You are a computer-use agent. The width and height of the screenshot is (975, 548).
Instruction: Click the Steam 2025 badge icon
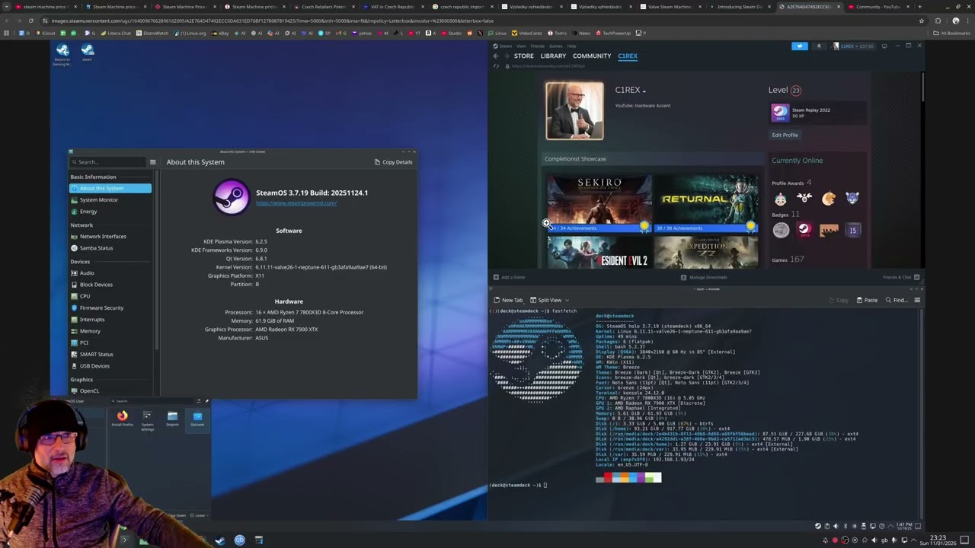click(804, 229)
